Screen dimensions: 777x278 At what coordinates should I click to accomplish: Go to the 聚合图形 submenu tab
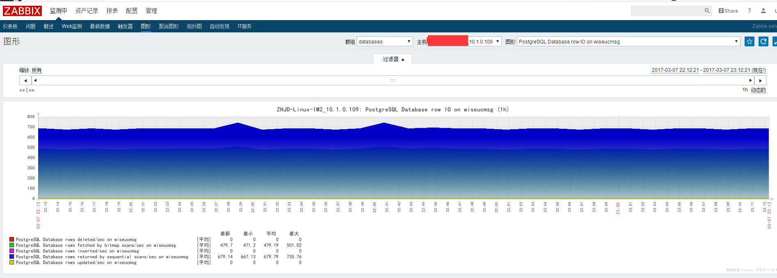[169, 26]
